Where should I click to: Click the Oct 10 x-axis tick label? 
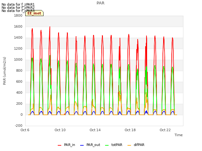(x=60, y=130)
